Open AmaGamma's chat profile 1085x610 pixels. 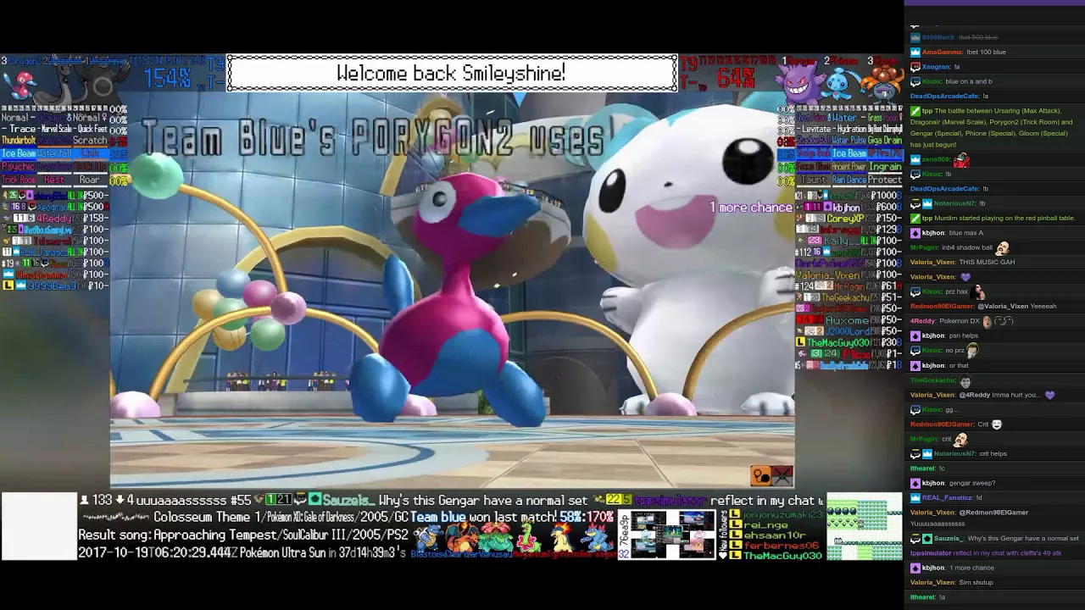point(943,53)
